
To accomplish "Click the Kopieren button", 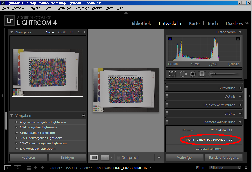I will click(28, 158).
